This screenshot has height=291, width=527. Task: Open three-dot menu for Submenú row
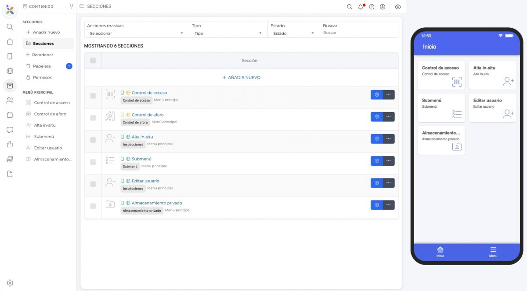389,161
